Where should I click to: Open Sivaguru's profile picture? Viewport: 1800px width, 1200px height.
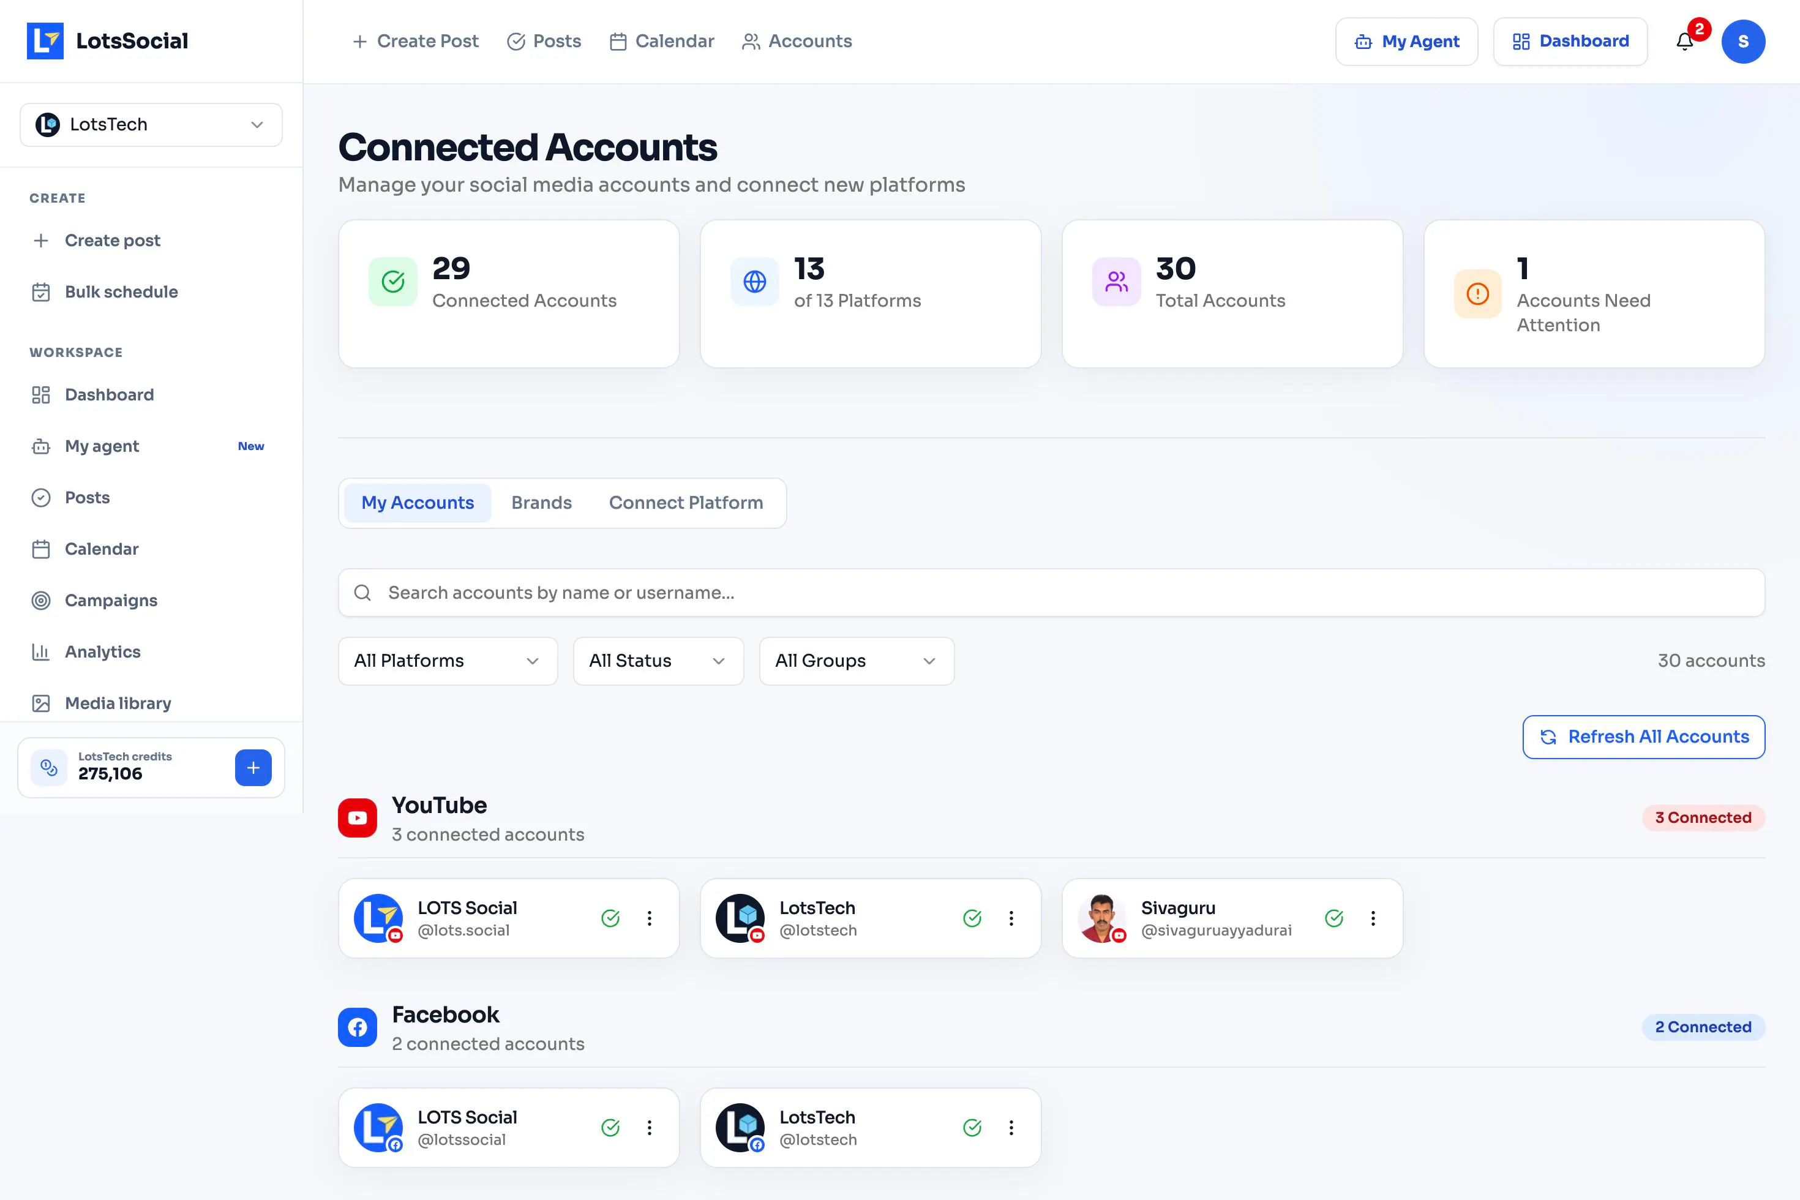[x=1102, y=918]
